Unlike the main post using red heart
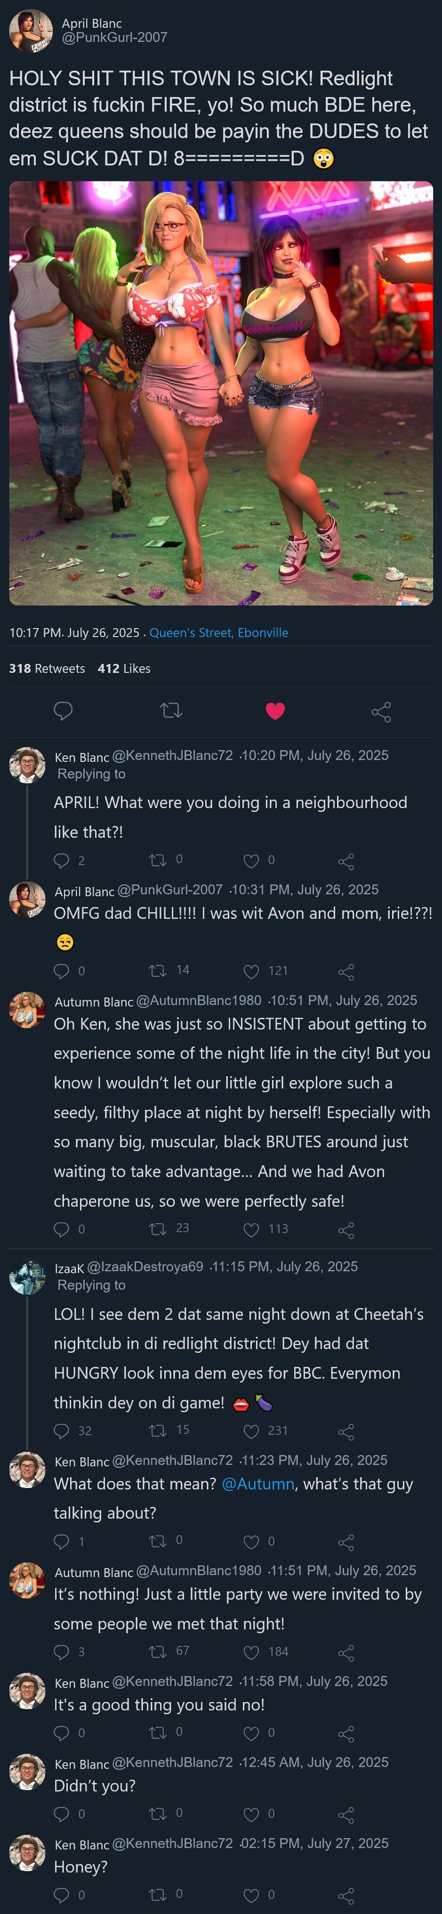The image size is (442, 1914). click(275, 711)
